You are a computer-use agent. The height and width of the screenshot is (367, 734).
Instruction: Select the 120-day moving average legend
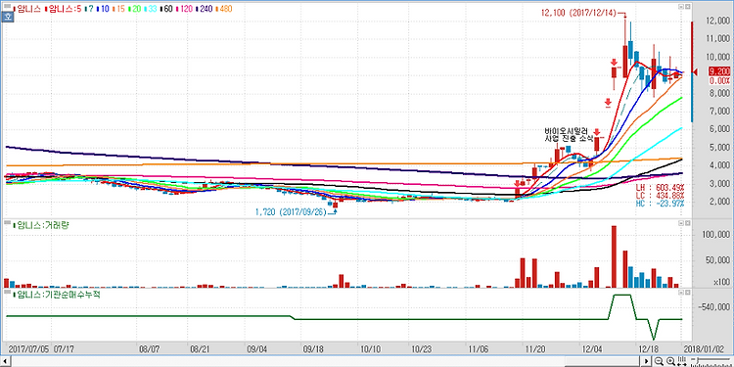click(x=184, y=8)
